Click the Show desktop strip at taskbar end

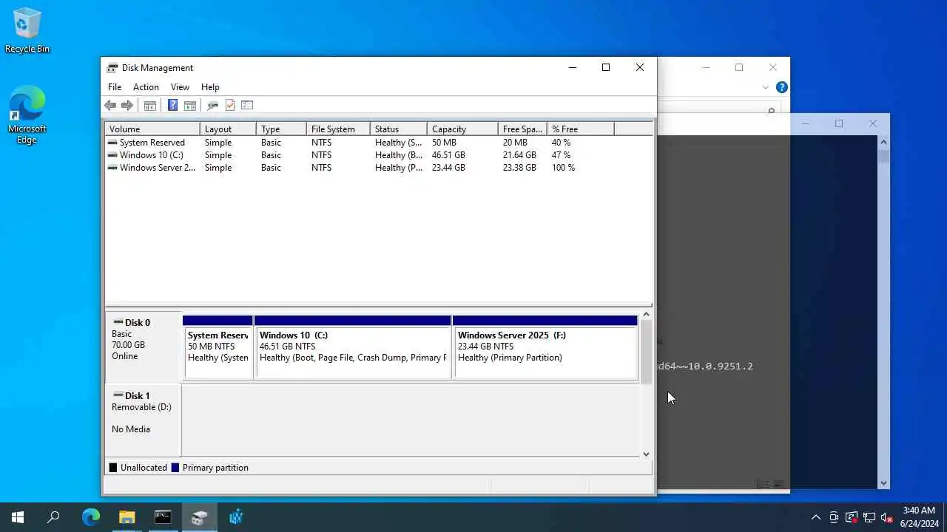pos(945,517)
